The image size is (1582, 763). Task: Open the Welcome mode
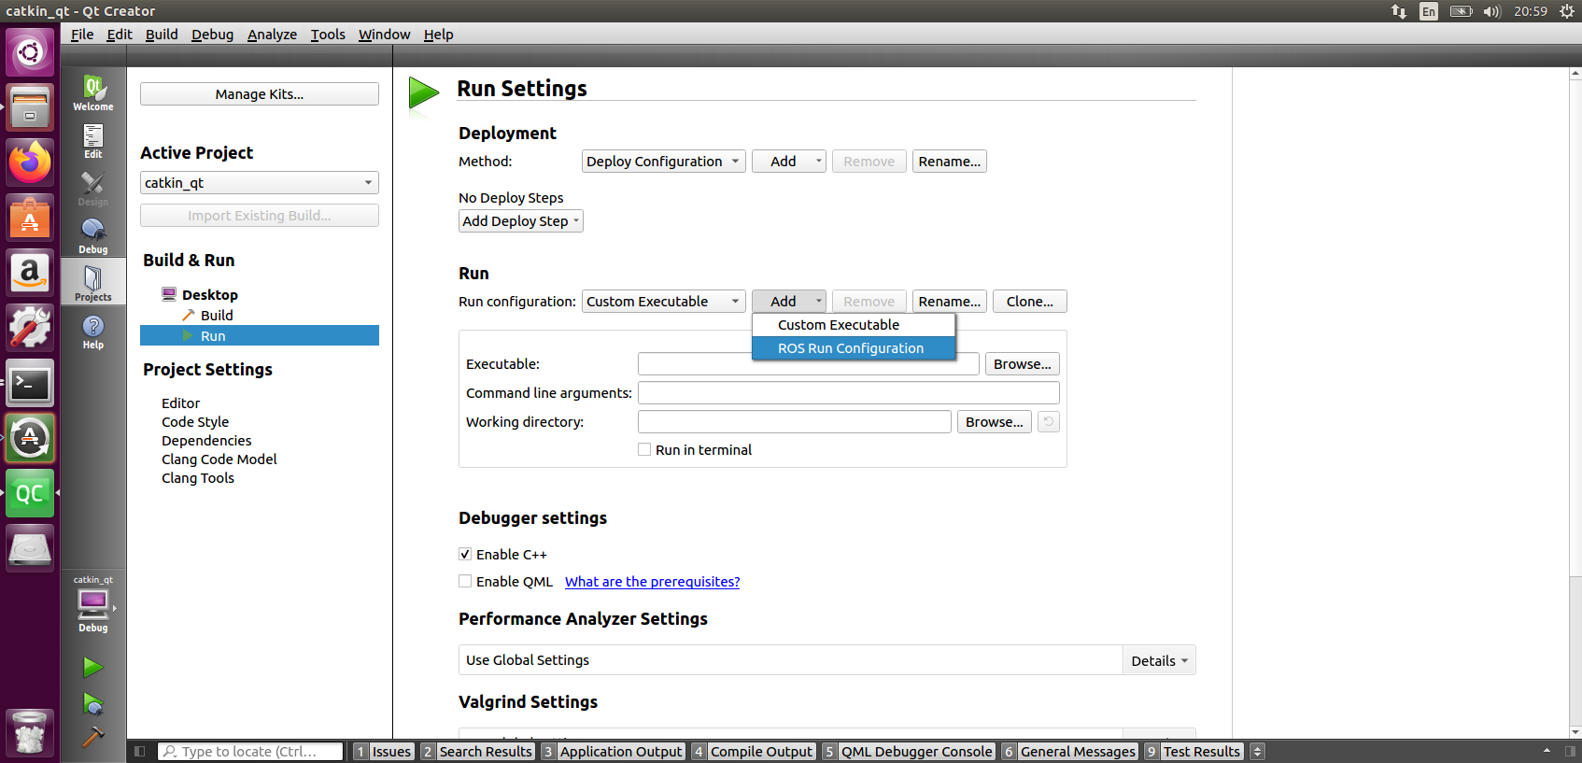click(x=93, y=92)
